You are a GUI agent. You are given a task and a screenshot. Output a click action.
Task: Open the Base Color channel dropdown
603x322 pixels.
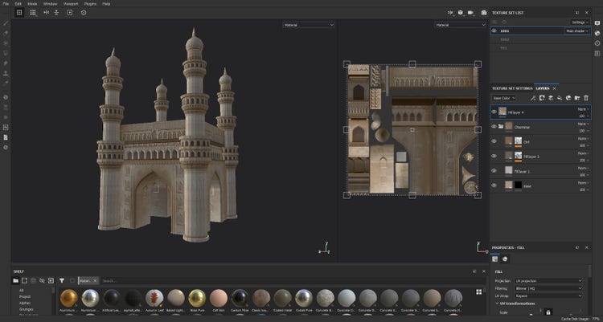pyautogui.click(x=504, y=97)
